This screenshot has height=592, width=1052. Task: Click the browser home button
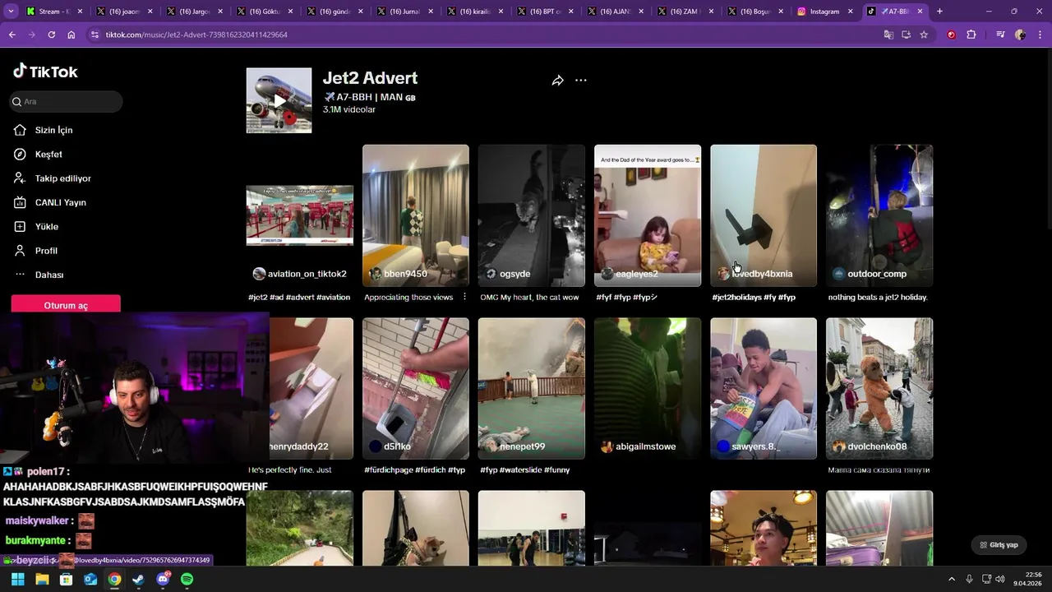click(71, 35)
